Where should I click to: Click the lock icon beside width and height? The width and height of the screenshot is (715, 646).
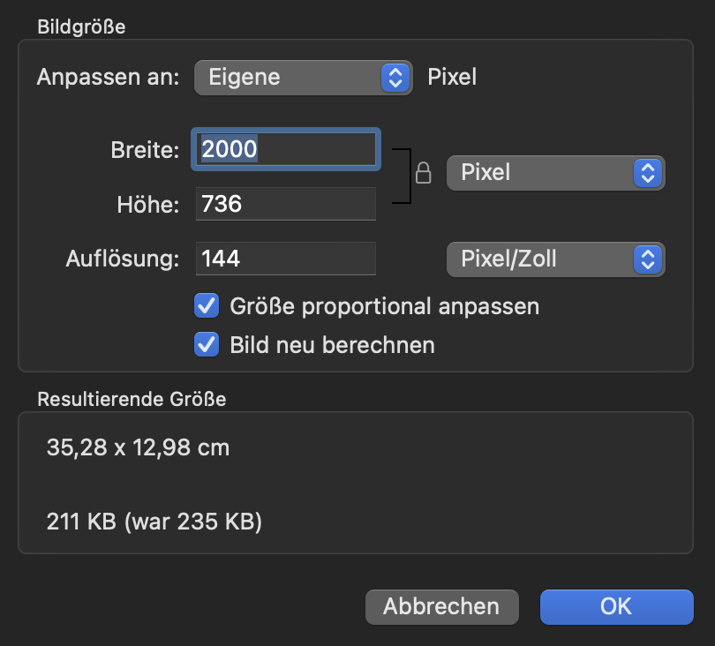click(423, 173)
